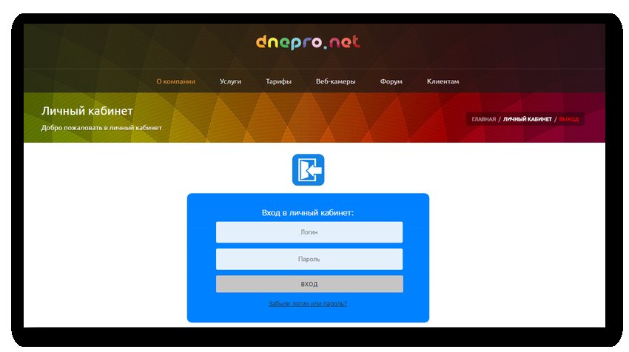This screenshot has height=352, width=629.
Task: Click the red Выход breadcrumb link
Action: (x=569, y=119)
